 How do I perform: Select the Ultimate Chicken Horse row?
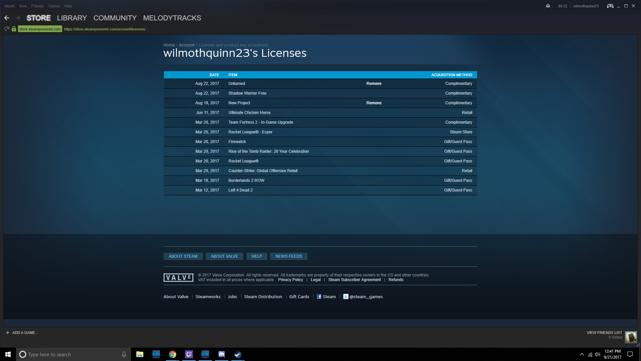[320, 113]
